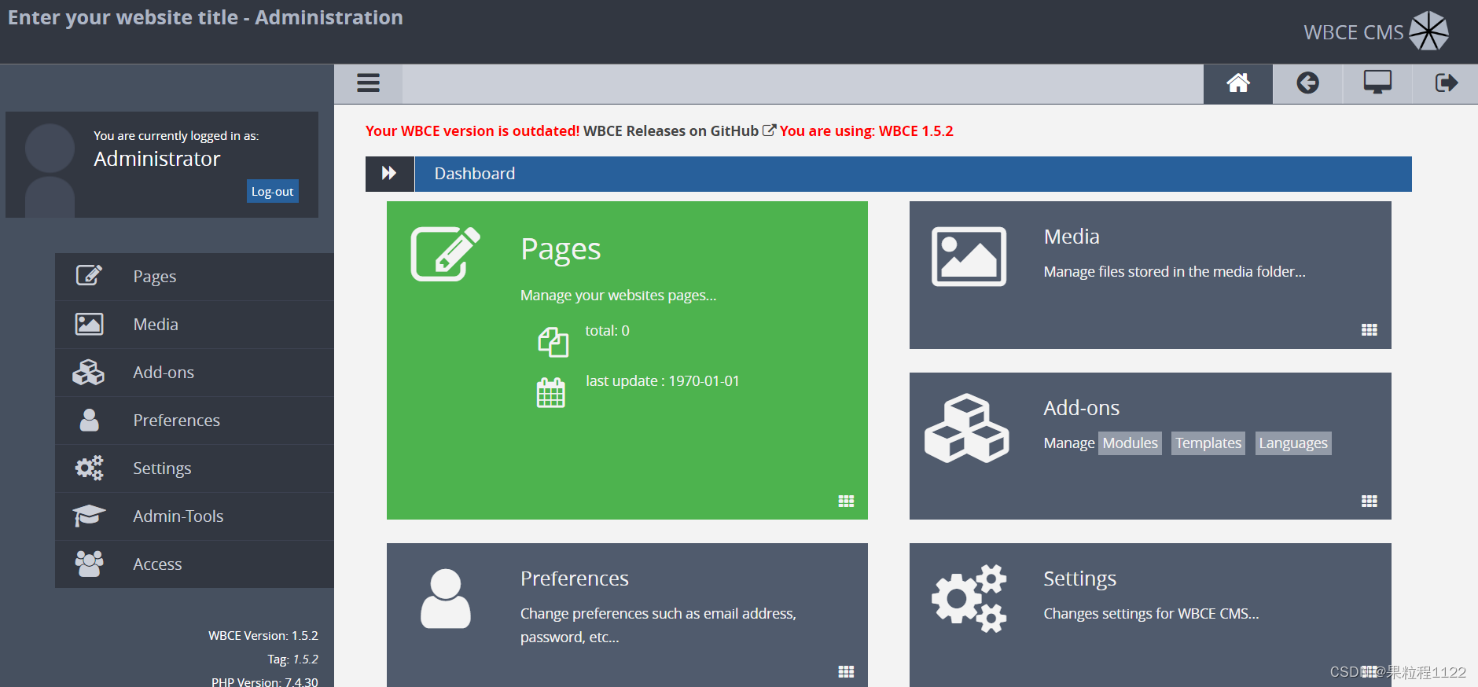The height and width of the screenshot is (687, 1478).
Task: Click 'Your WBCE version is outdated!' warning
Action: (472, 131)
